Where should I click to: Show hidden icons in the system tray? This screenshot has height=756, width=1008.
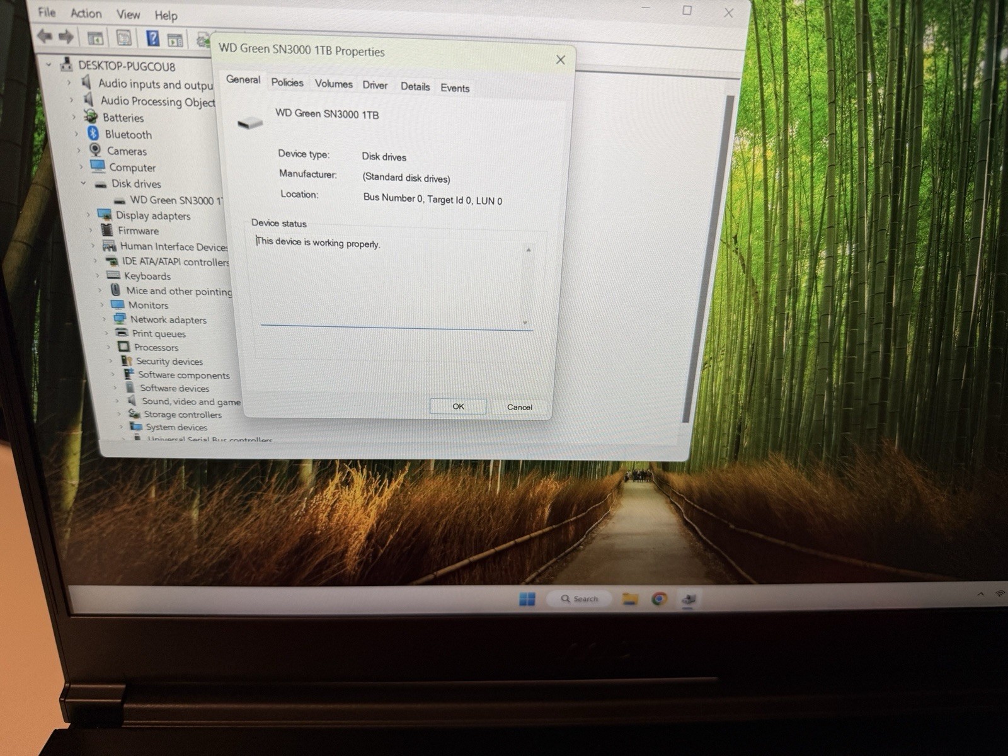980,594
